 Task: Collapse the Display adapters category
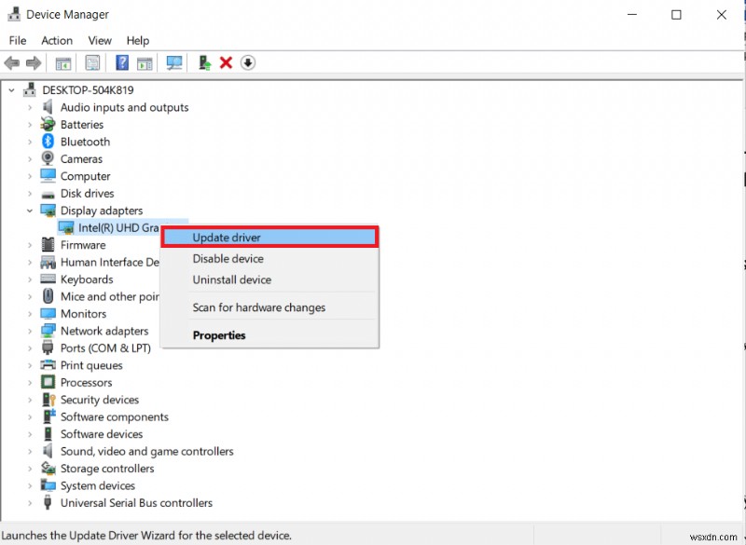[x=29, y=211]
